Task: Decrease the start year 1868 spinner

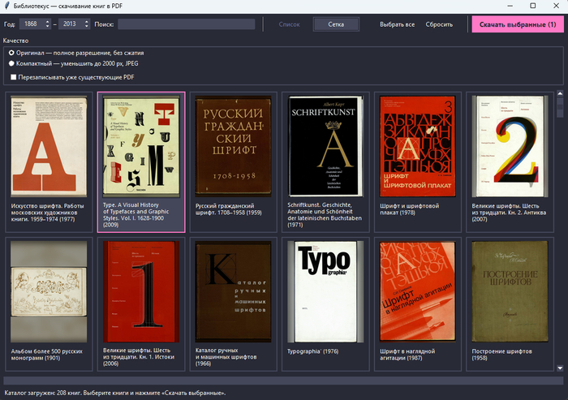Action: 47,27
